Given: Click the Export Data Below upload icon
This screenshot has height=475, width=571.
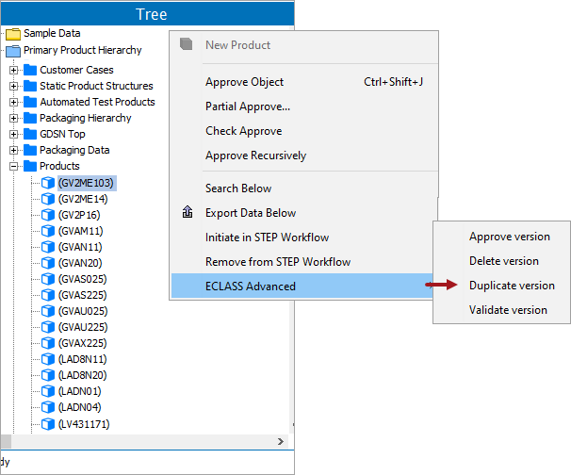Looking at the screenshot, I should [x=188, y=212].
